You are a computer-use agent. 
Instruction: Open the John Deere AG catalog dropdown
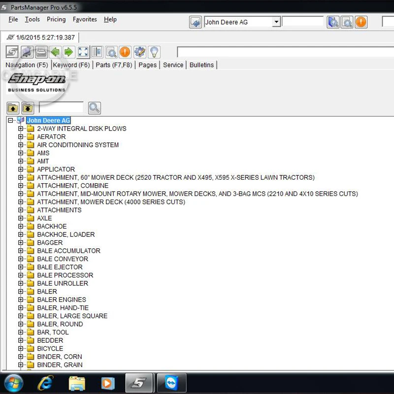276,22
